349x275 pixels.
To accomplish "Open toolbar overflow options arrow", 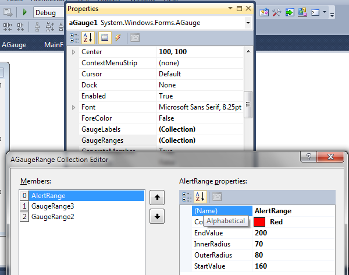I will coord(332,15).
